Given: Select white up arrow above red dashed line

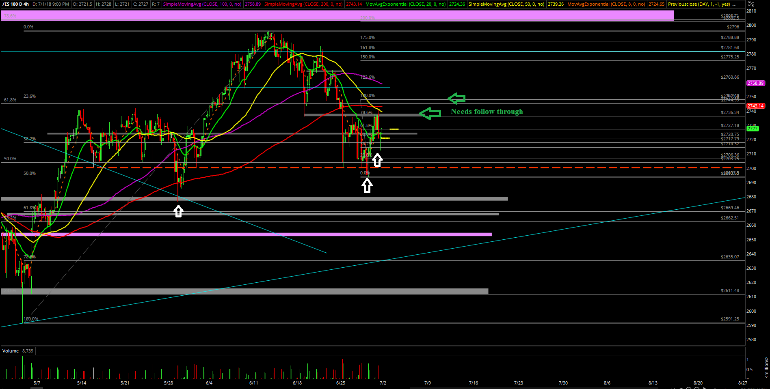Looking at the screenshot, I should pyautogui.click(x=377, y=160).
